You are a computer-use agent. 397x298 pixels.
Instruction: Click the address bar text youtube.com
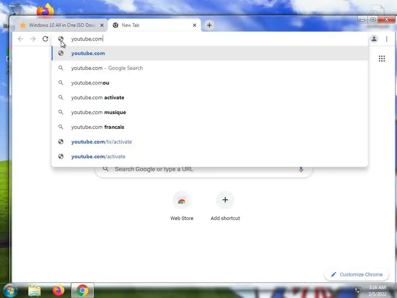87,39
